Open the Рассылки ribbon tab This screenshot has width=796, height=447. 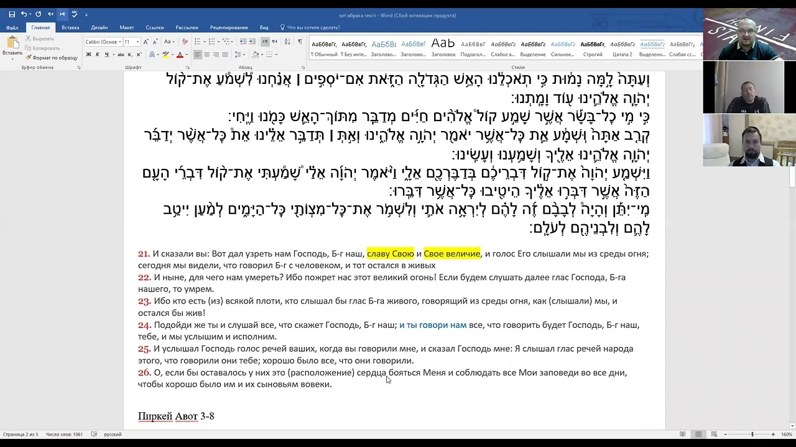pos(187,27)
